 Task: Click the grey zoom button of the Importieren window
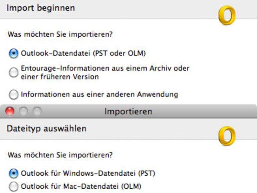(36, 111)
